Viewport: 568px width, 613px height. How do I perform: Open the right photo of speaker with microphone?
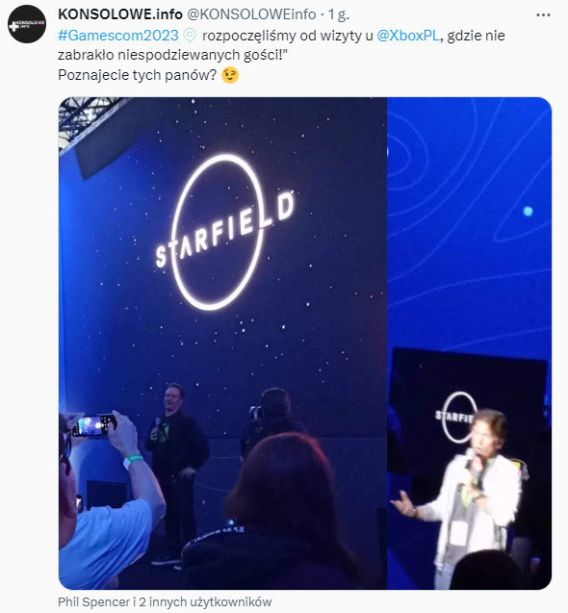pyautogui.click(x=470, y=343)
